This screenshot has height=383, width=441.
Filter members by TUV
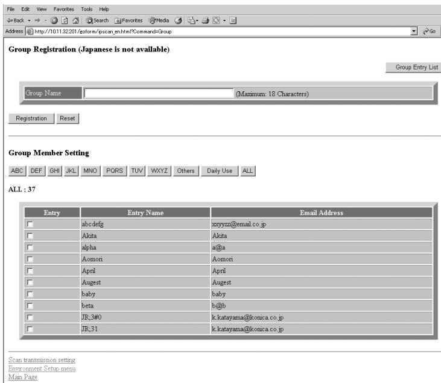137,171
